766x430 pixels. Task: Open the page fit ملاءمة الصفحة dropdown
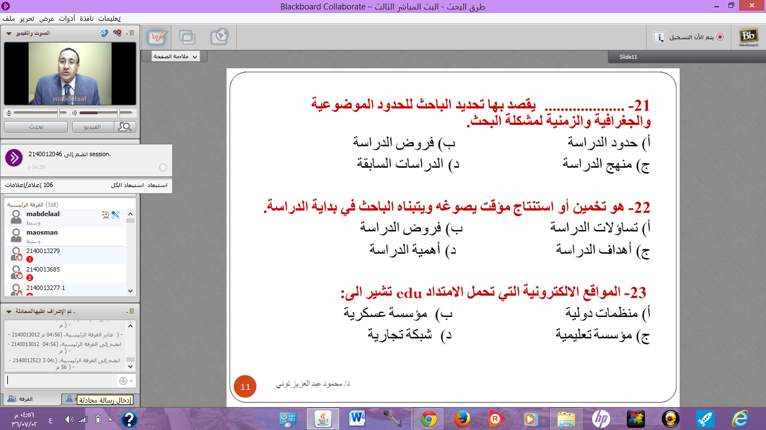point(174,57)
